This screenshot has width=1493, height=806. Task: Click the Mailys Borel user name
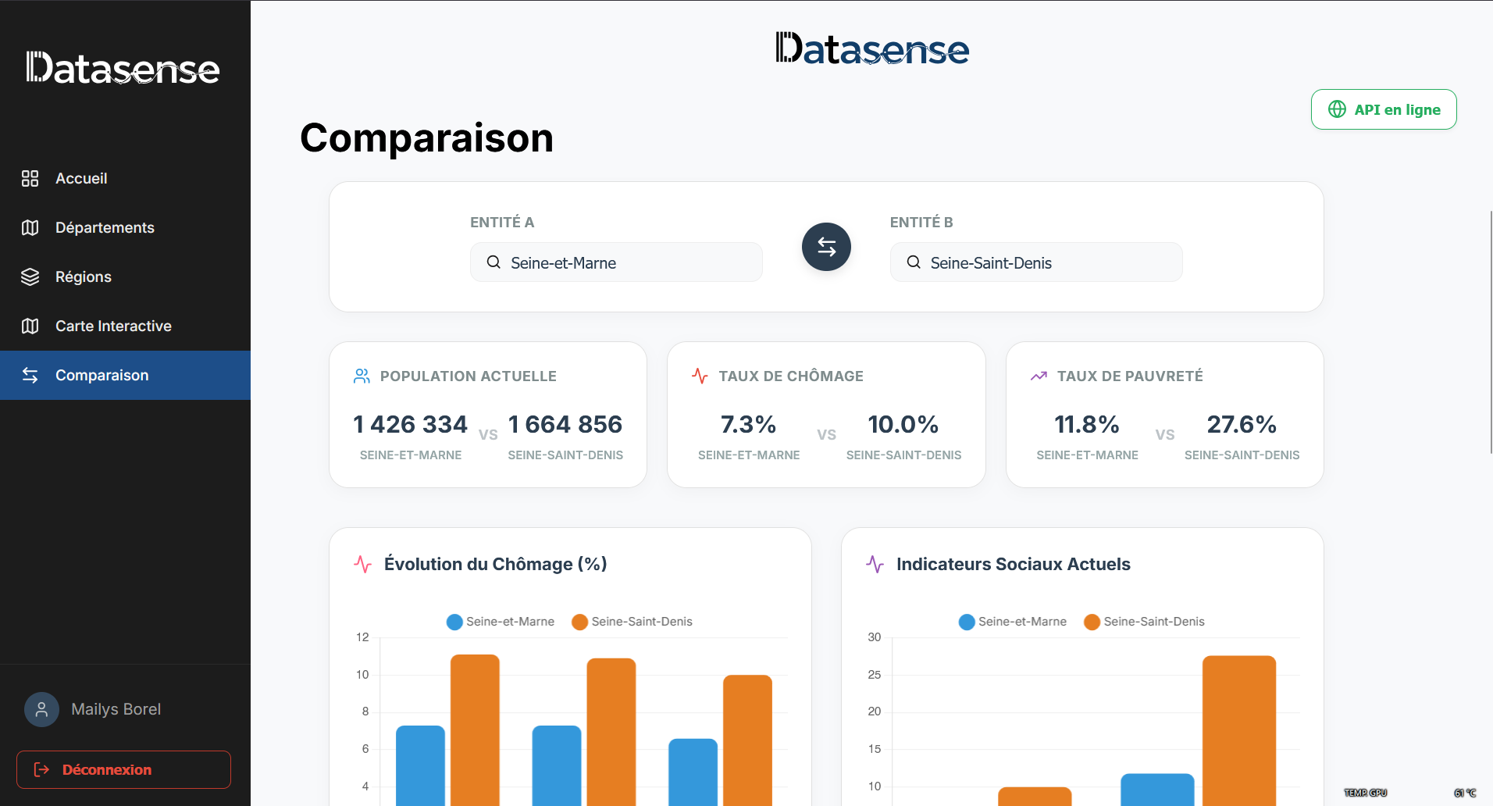(116, 709)
